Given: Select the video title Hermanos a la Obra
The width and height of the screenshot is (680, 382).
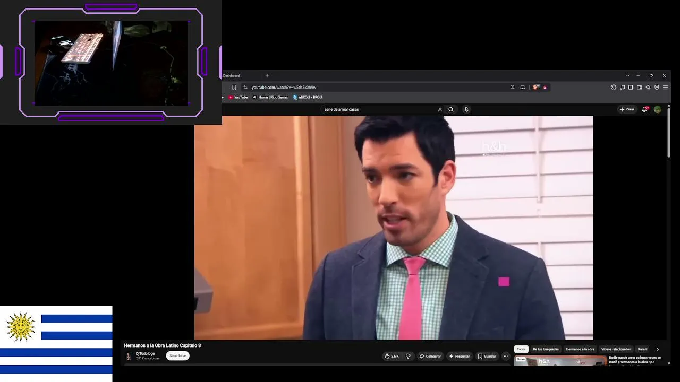Looking at the screenshot, I should pyautogui.click(x=163, y=345).
